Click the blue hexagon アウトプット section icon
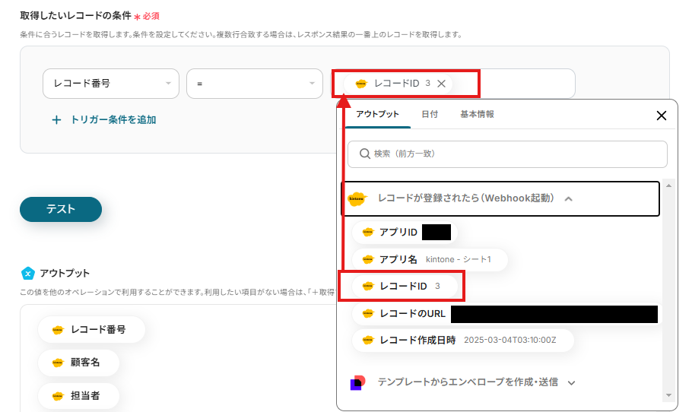This screenshot has width=692, height=412. click(x=28, y=274)
